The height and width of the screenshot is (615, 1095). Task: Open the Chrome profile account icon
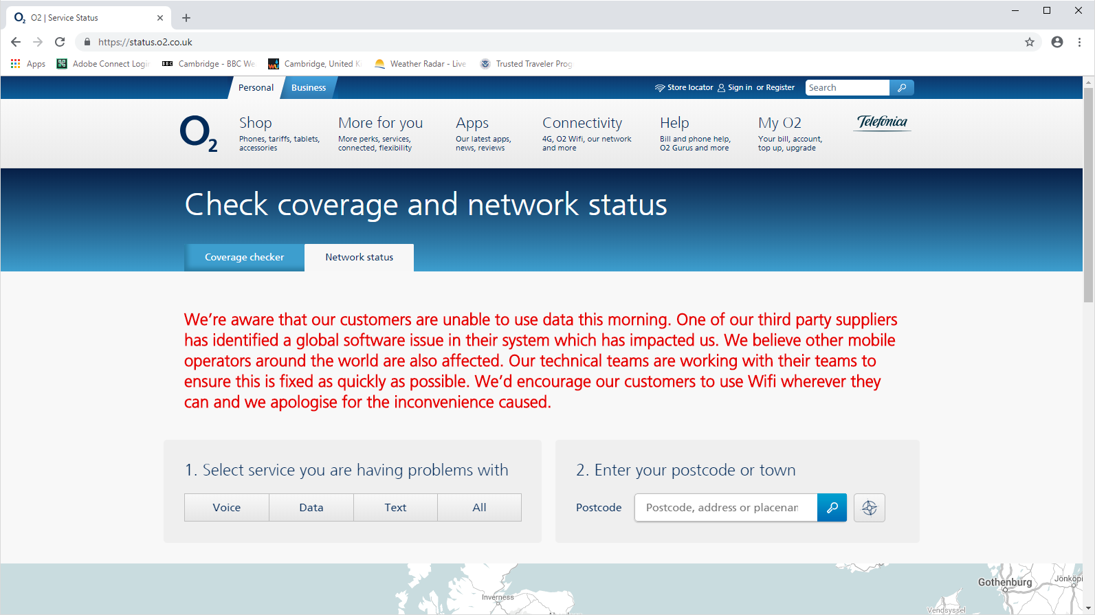point(1057,42)
